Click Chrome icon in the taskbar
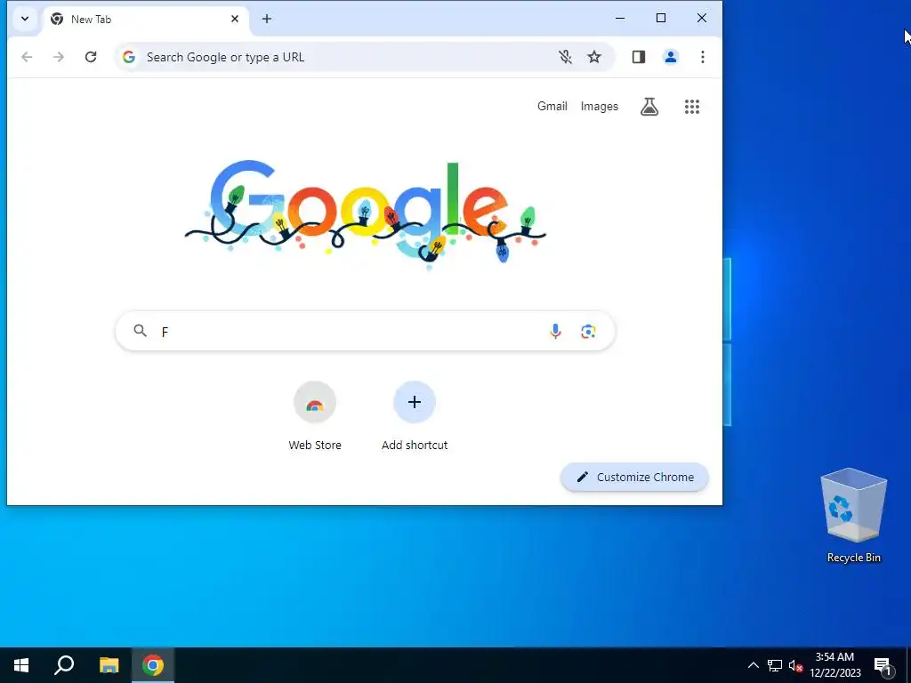The width and height of the screenshot is (911, 683). (x=153, y=665)
